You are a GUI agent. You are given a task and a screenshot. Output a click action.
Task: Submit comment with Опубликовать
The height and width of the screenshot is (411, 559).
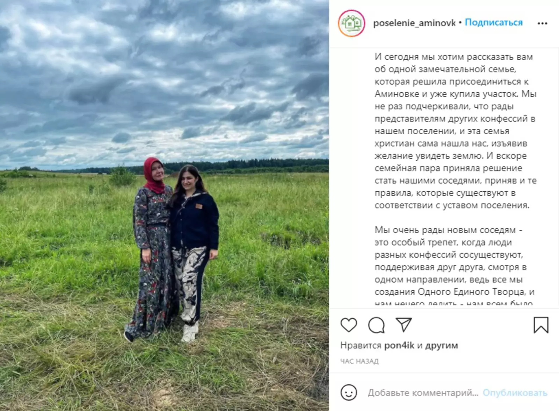pyautogui.click(x=515, y=393)
